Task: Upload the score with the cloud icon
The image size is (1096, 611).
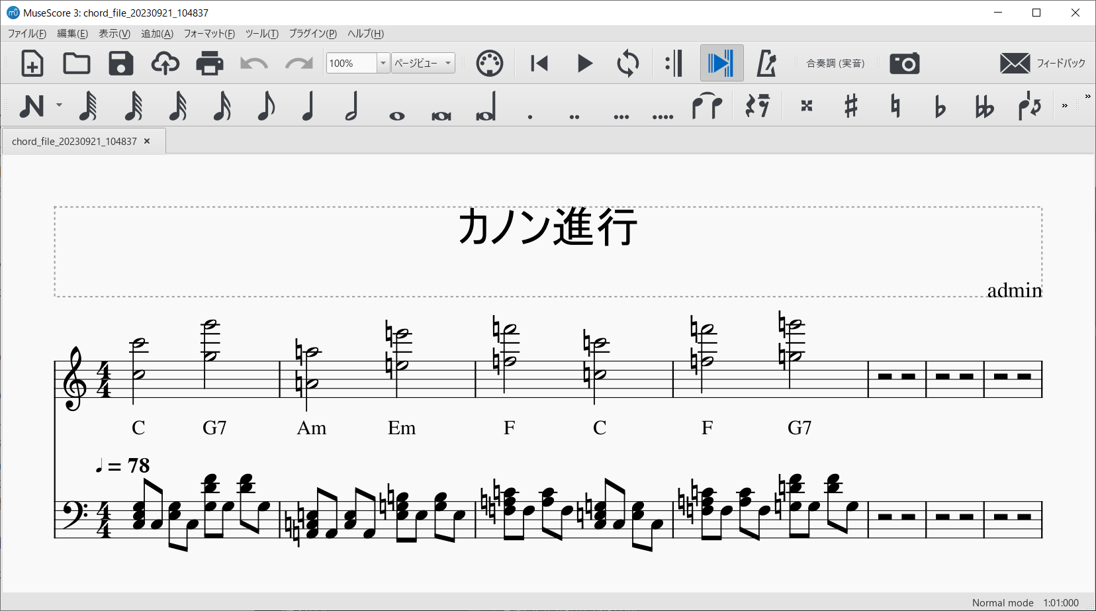Action: click(165, 64)
